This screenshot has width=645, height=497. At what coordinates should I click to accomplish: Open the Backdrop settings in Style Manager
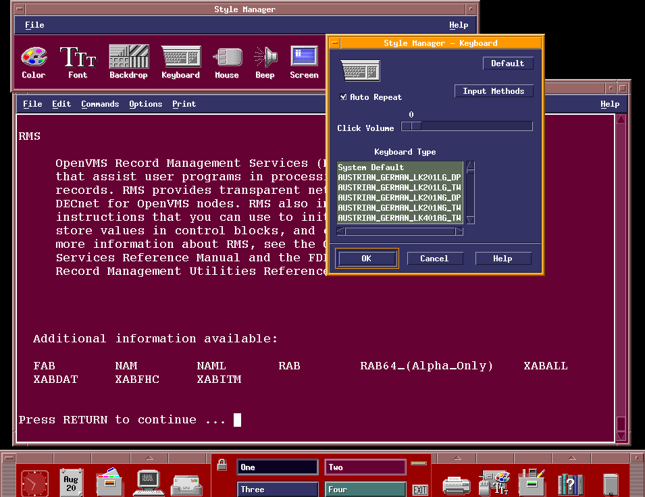coord(128,62)
